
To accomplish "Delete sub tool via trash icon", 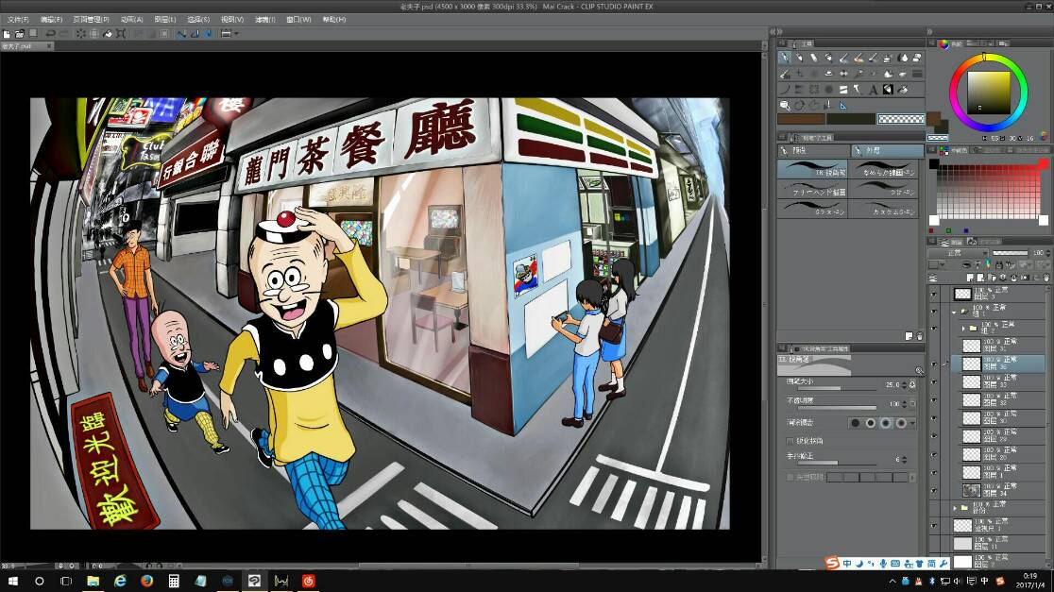I will pyautogui.click(x=920, y=336).
